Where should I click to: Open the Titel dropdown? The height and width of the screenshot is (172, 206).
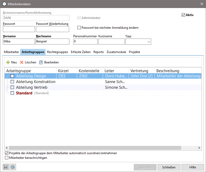pyautogui.click(x=149, y=42)
